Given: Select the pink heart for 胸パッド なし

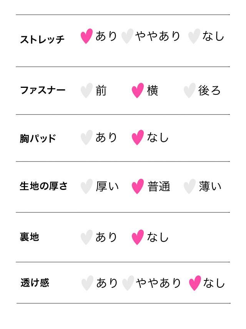Looking at the screenshot, I should pos(138,138).
